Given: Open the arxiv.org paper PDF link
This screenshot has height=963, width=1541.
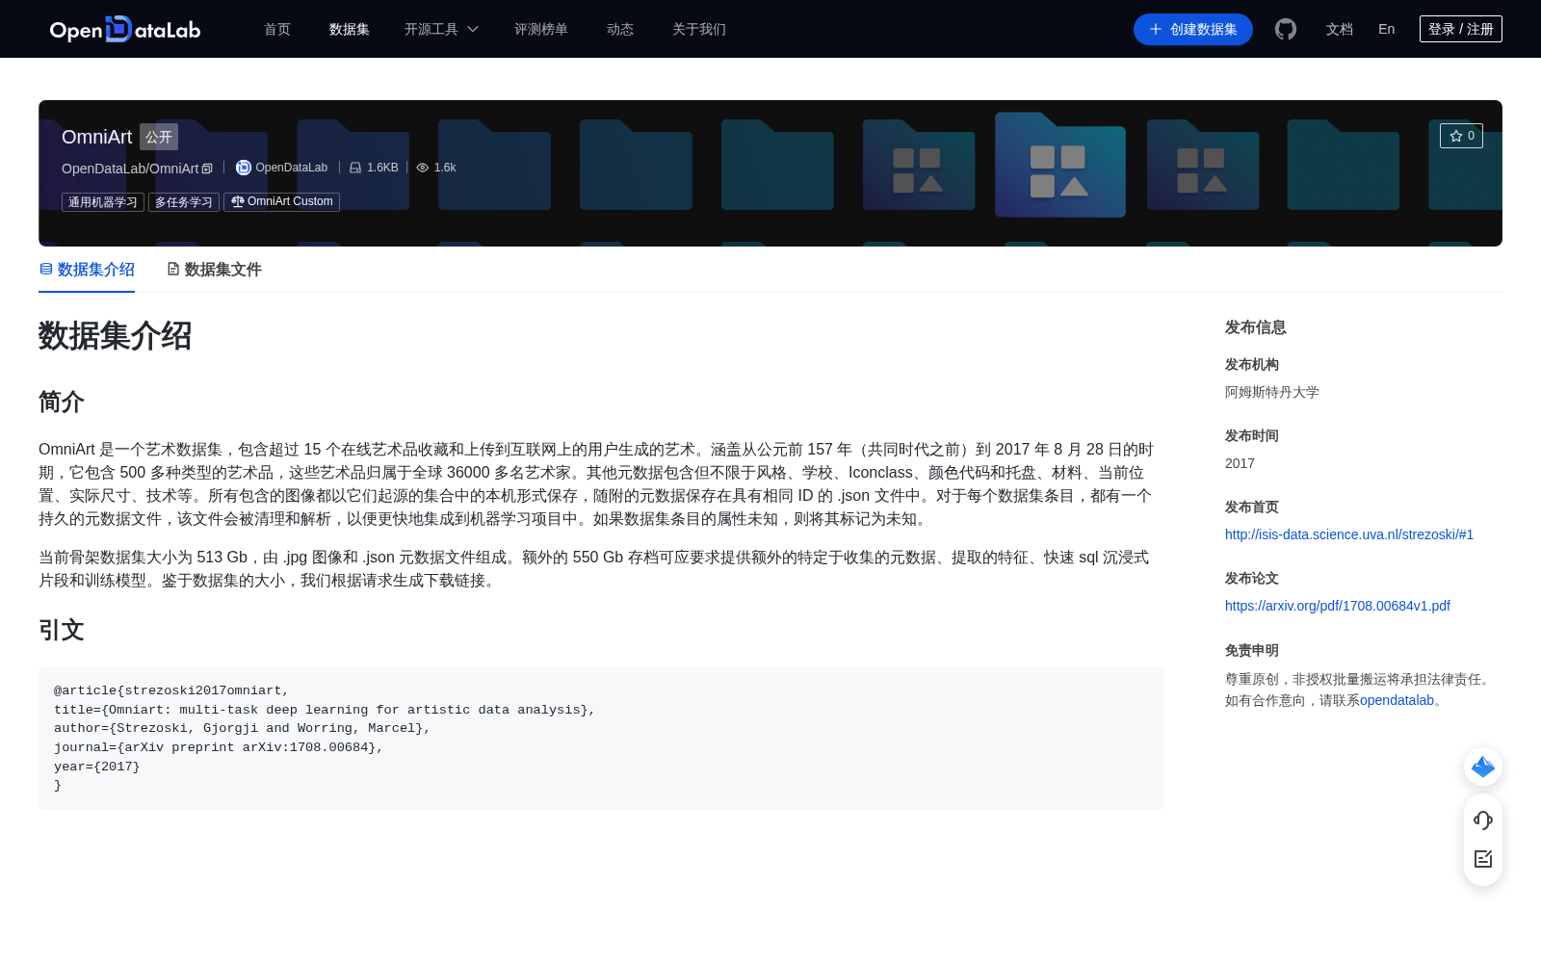Looking at the screenshot, I should (1338, 606).
